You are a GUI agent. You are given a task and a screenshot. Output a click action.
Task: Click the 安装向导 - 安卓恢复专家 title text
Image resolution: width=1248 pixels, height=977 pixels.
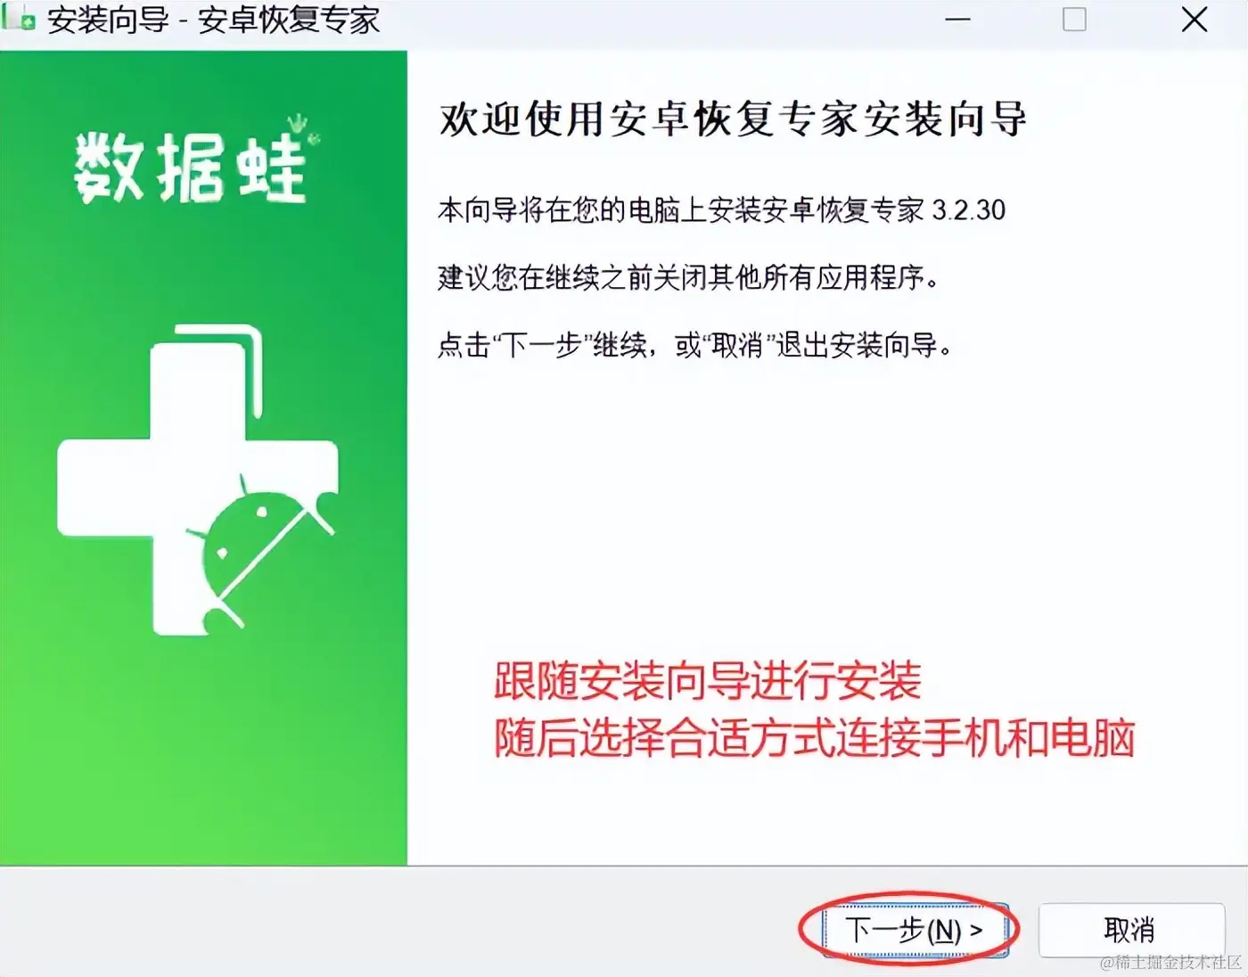click(x=213, y=20)
